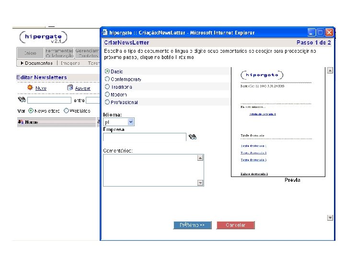Click the newsletter template preview thumbnail
Screen dimensions: 345x259
point(278,122)
